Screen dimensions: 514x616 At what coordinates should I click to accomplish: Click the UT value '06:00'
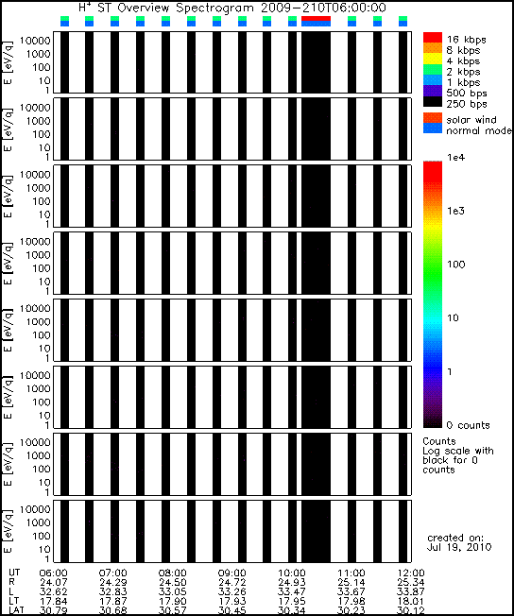coord(54,573)
